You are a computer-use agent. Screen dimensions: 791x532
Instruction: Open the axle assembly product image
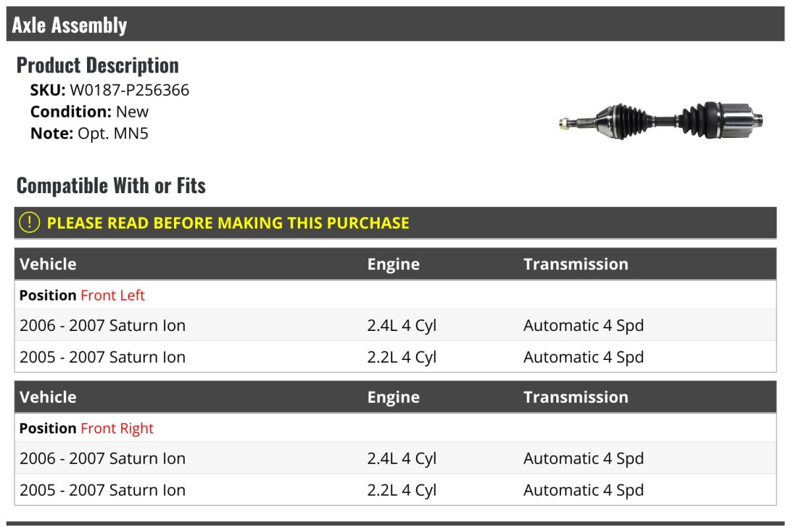660,120
